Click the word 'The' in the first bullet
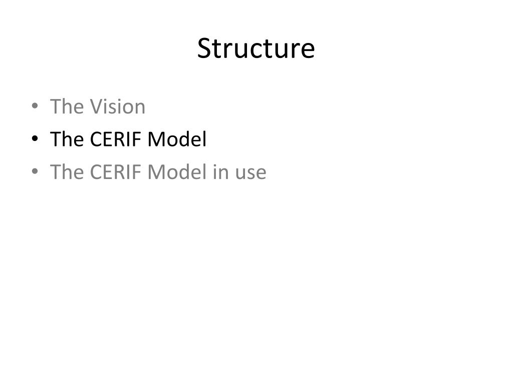 pyautogui.click(x=67, y=106)
